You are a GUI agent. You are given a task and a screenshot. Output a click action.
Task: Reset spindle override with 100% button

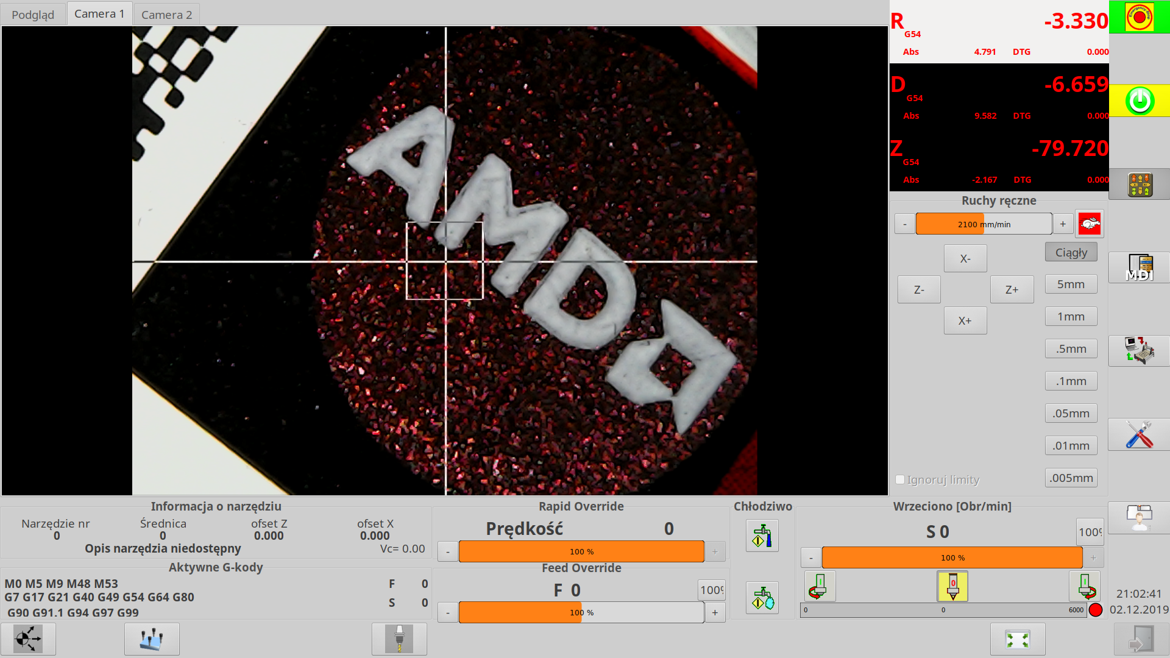click(x=1090, y=532)
